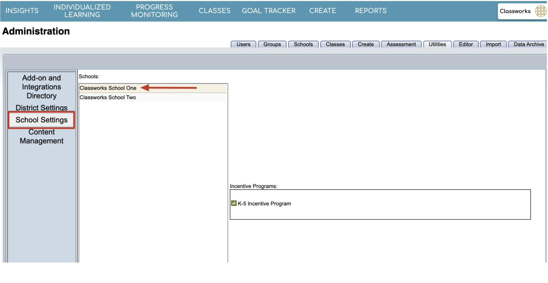Open the Create administration tab
The width and height of the screenshot is (548, 283).
pyautogui.click(x=366, y=44)
